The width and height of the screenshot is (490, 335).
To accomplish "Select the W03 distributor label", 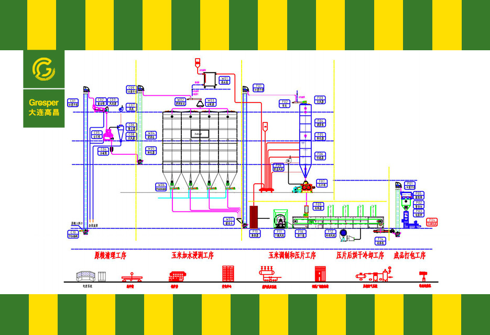I will click(x=210, y=103).
